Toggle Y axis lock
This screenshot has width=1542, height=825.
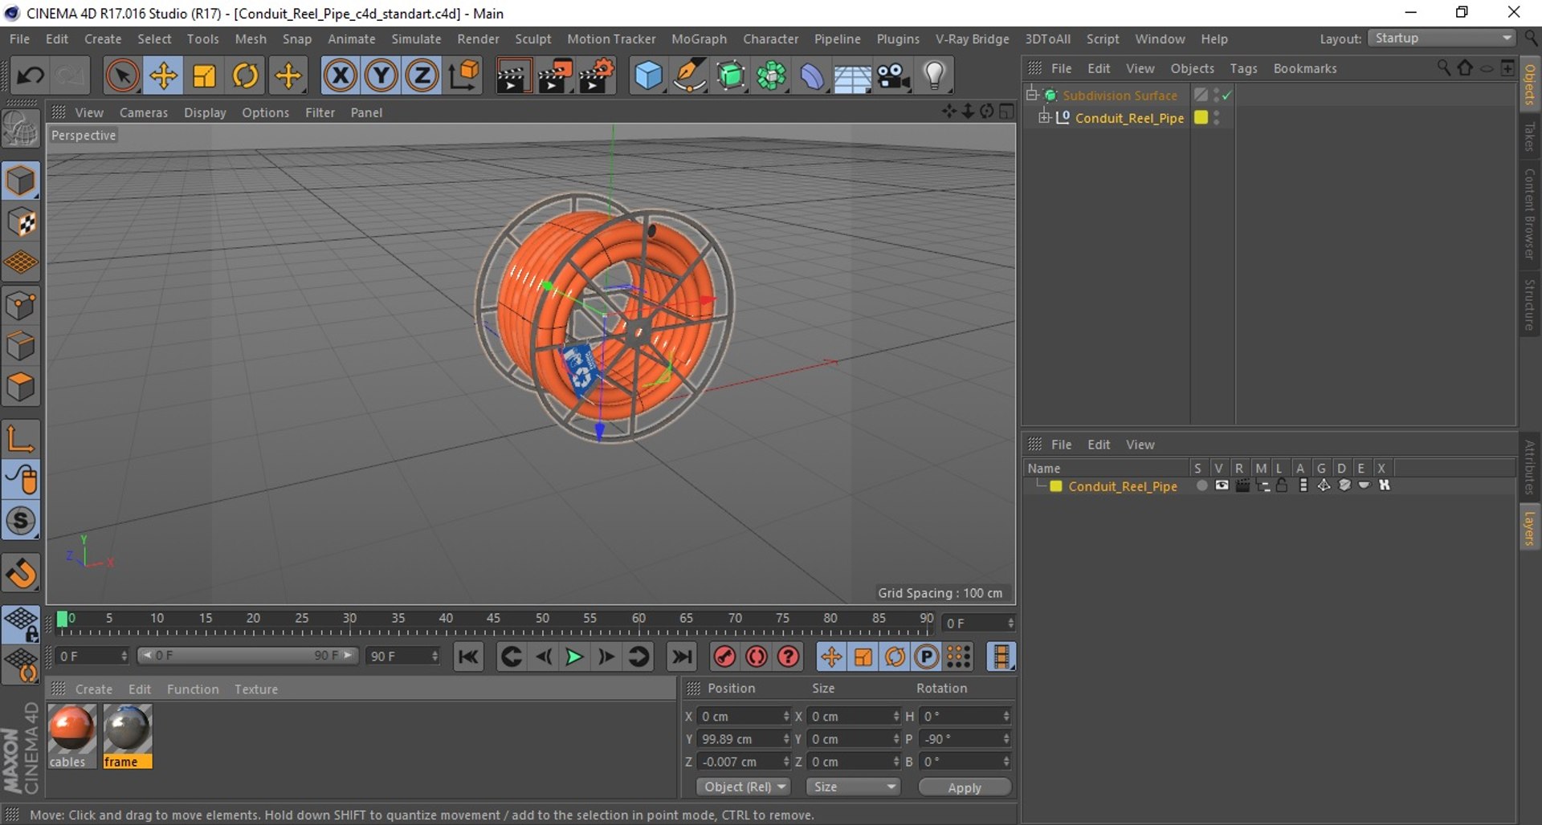(x=381, y=76)
